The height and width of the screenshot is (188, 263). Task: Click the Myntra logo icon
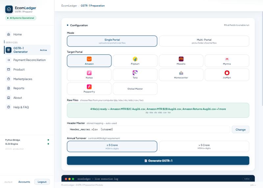[x=227, y=59]
